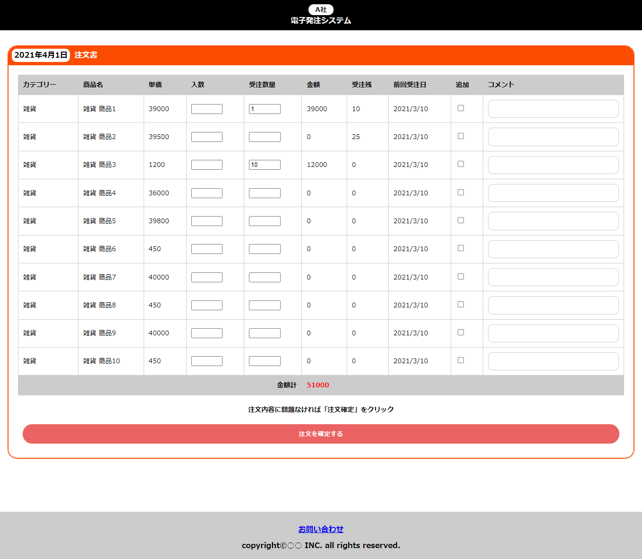642x559 pixels.
Task: Tick the 追加 checkbox for 雑貨 商品2
Action: (461, 136)
